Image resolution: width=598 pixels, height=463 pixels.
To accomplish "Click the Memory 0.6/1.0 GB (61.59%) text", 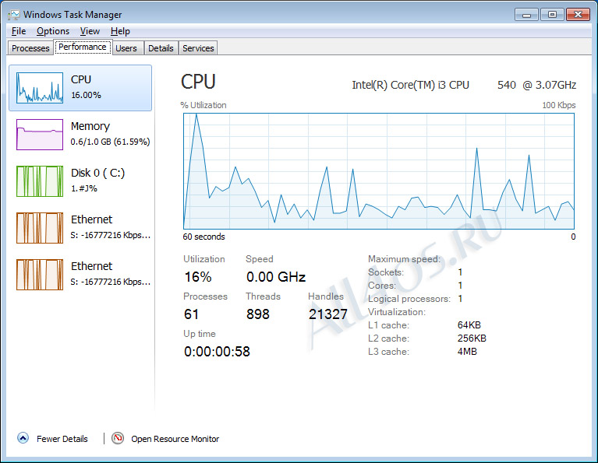I will tap(110, 142).
